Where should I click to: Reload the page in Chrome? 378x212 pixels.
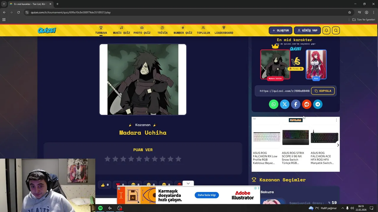[18, 12]
